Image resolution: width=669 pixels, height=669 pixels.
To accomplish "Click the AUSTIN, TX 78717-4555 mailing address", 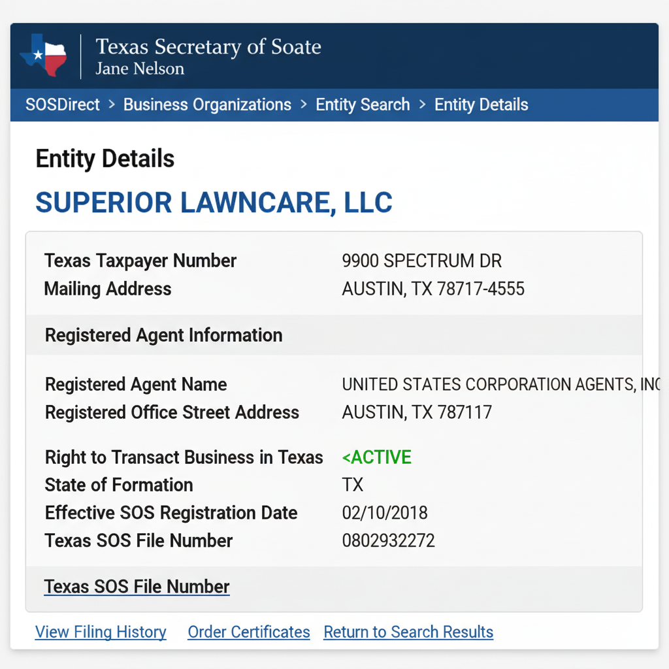I will coord(432,289).
